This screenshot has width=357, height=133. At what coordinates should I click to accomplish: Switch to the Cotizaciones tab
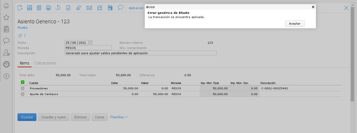pyautogui.click(x=45, y=63)
